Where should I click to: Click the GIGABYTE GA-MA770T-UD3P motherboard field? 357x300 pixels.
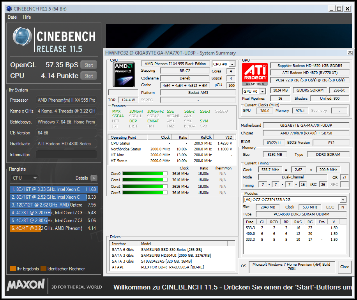click(x=306, y=125)
